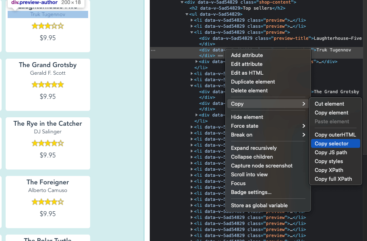Viewport: 367px width, 241px height.
Task: Click $9.95 price of The Grand Grotsby
Action: pyautogui.click(x=48, y=97)
